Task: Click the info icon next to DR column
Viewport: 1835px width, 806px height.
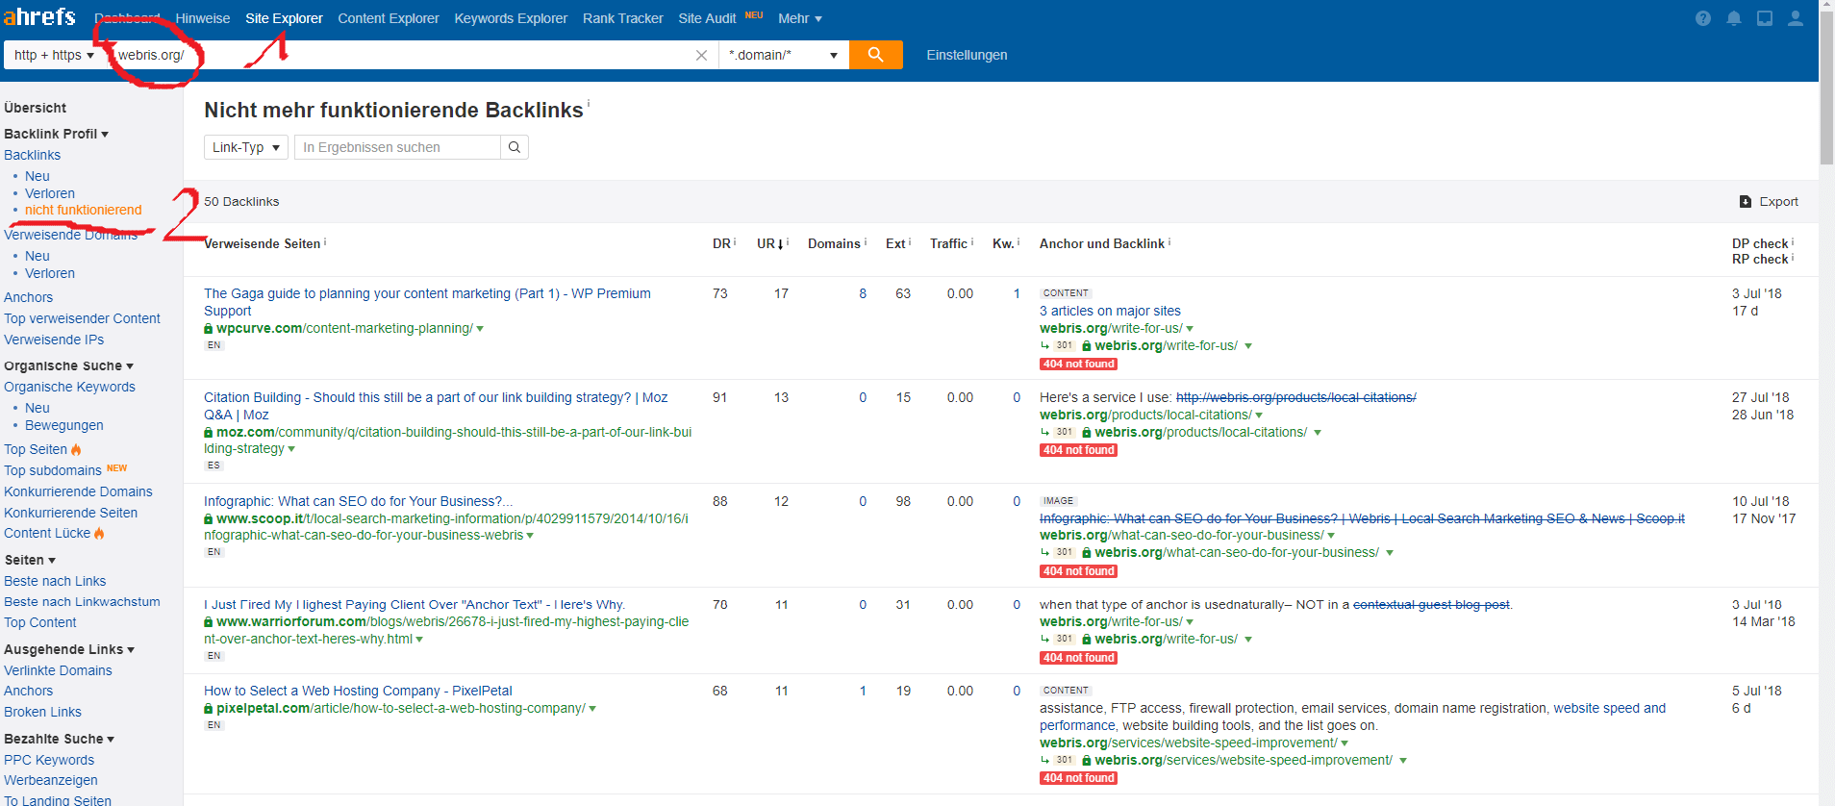Action: pos(736,241)
